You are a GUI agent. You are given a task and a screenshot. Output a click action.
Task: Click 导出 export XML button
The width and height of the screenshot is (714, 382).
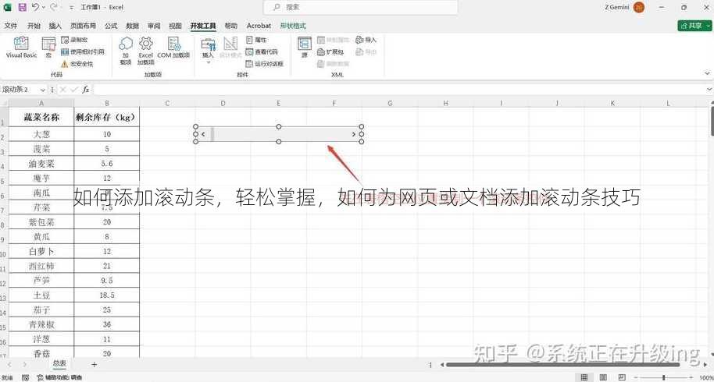point(366,51)
